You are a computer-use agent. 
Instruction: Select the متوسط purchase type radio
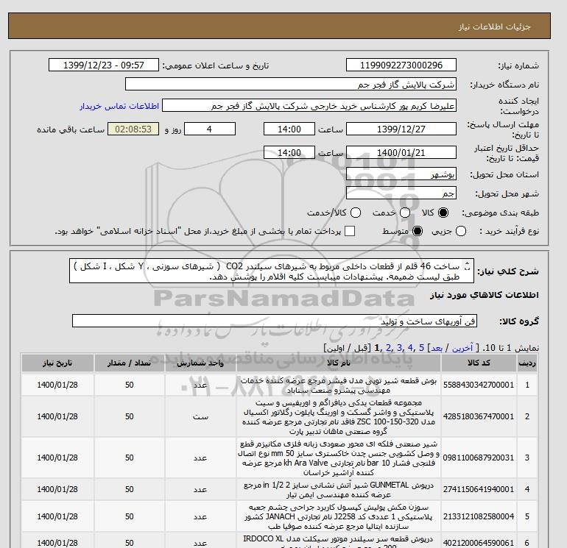coord(418,231)
